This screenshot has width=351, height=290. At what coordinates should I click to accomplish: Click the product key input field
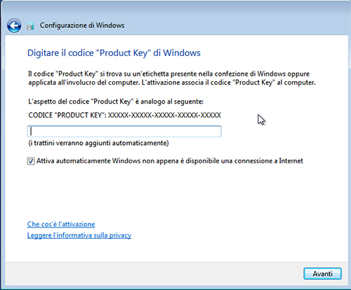(124, 131)
